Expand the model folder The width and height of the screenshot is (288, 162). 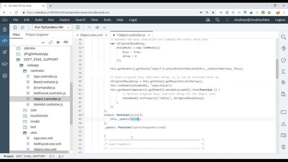coord(25,121)
